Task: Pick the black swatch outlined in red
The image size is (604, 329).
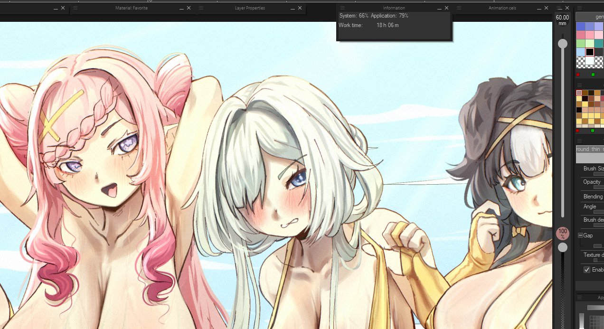Action: pyautogui.click(x=590, y=52)
